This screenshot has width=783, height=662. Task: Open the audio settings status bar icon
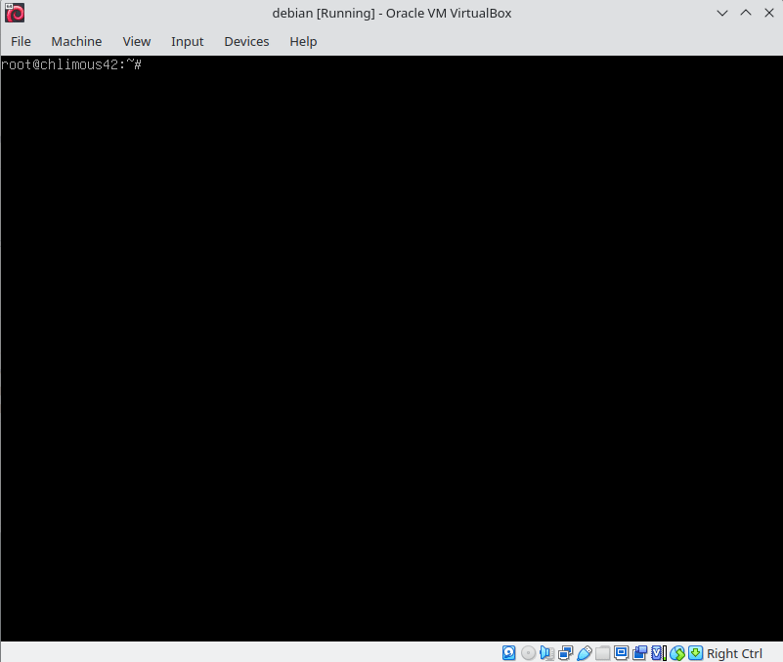tap(546, 652)
